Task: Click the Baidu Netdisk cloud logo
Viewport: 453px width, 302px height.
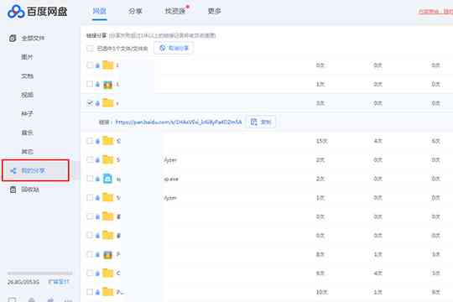Action: [16, 12]
